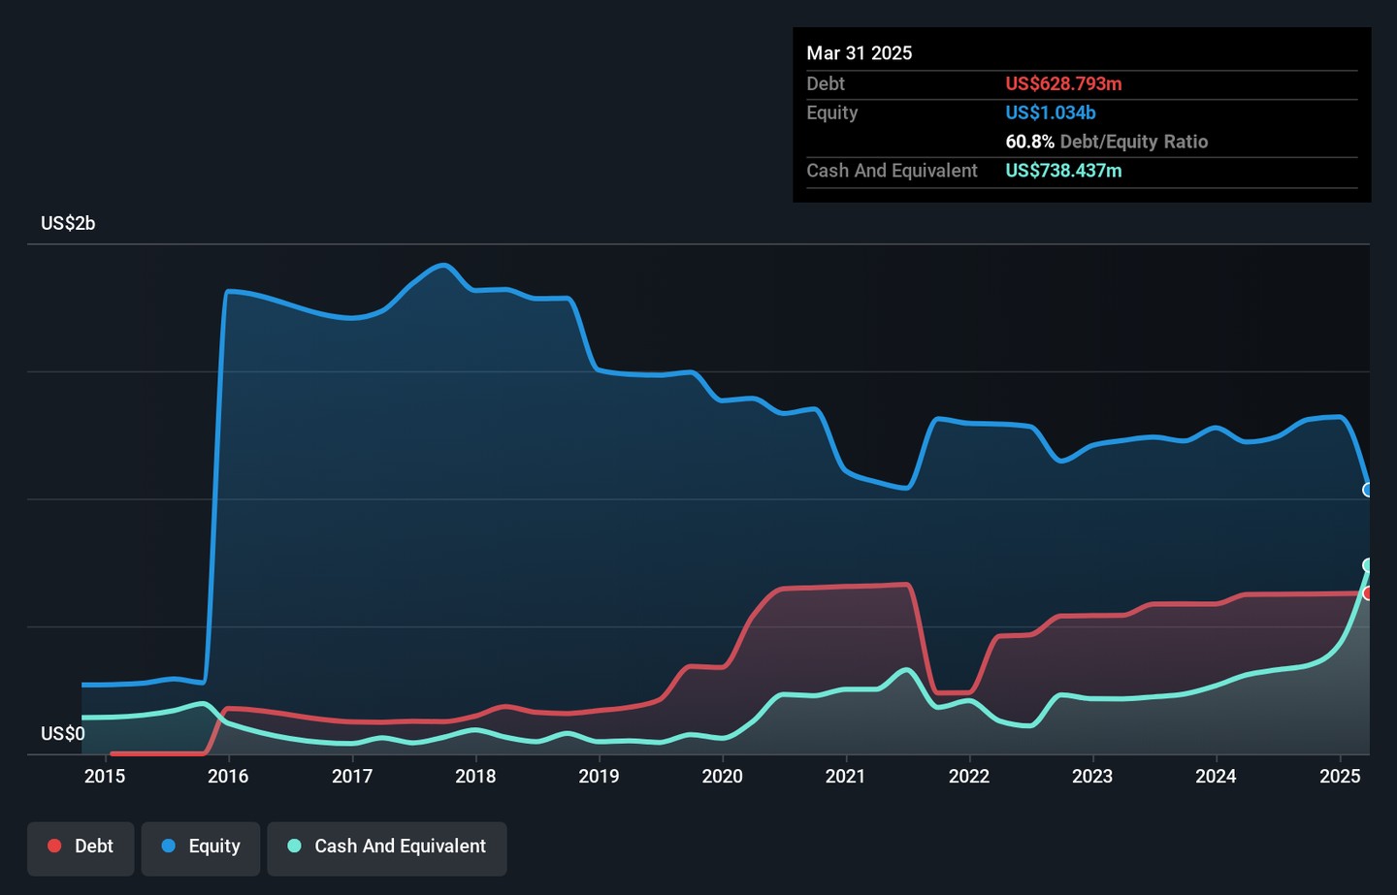
Task: Click the Mar 31 2025 tooltip date
Action: [x=859, y=54]
